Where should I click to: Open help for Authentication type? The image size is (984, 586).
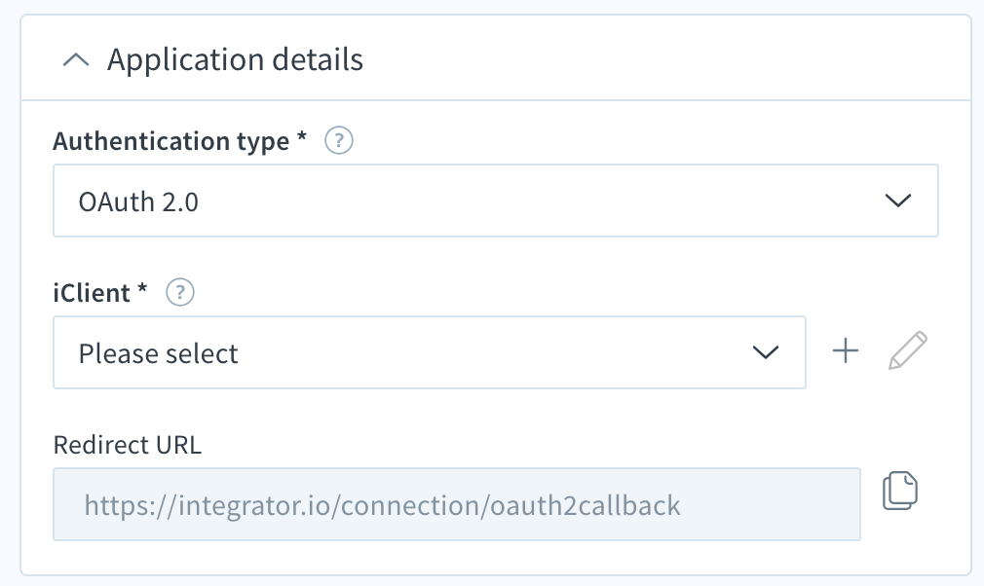pos(339,140)
